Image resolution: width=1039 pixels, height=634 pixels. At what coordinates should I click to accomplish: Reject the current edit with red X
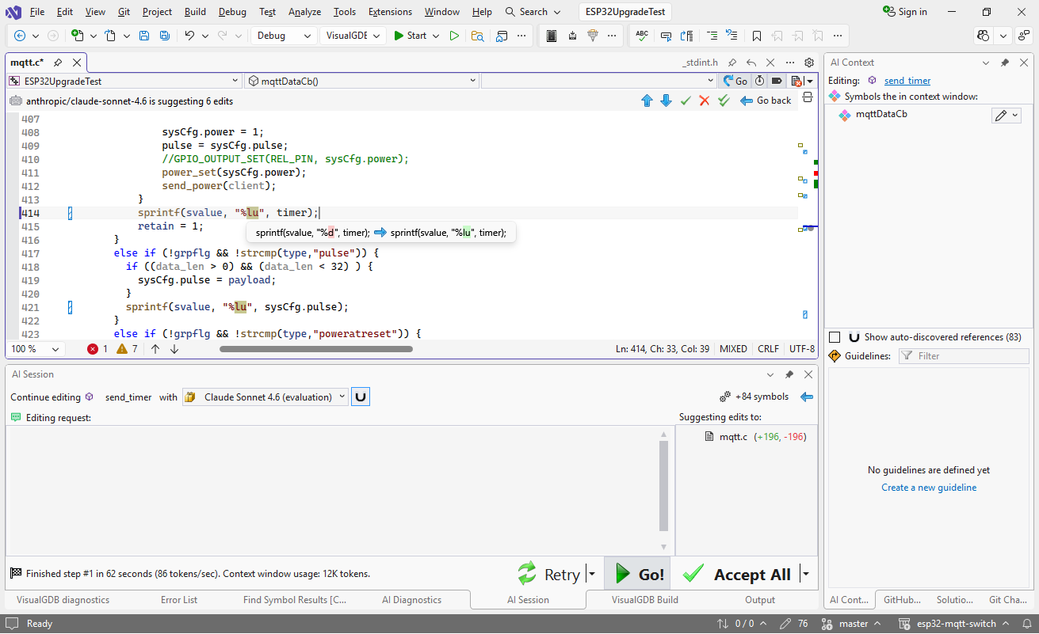(704, 101)
